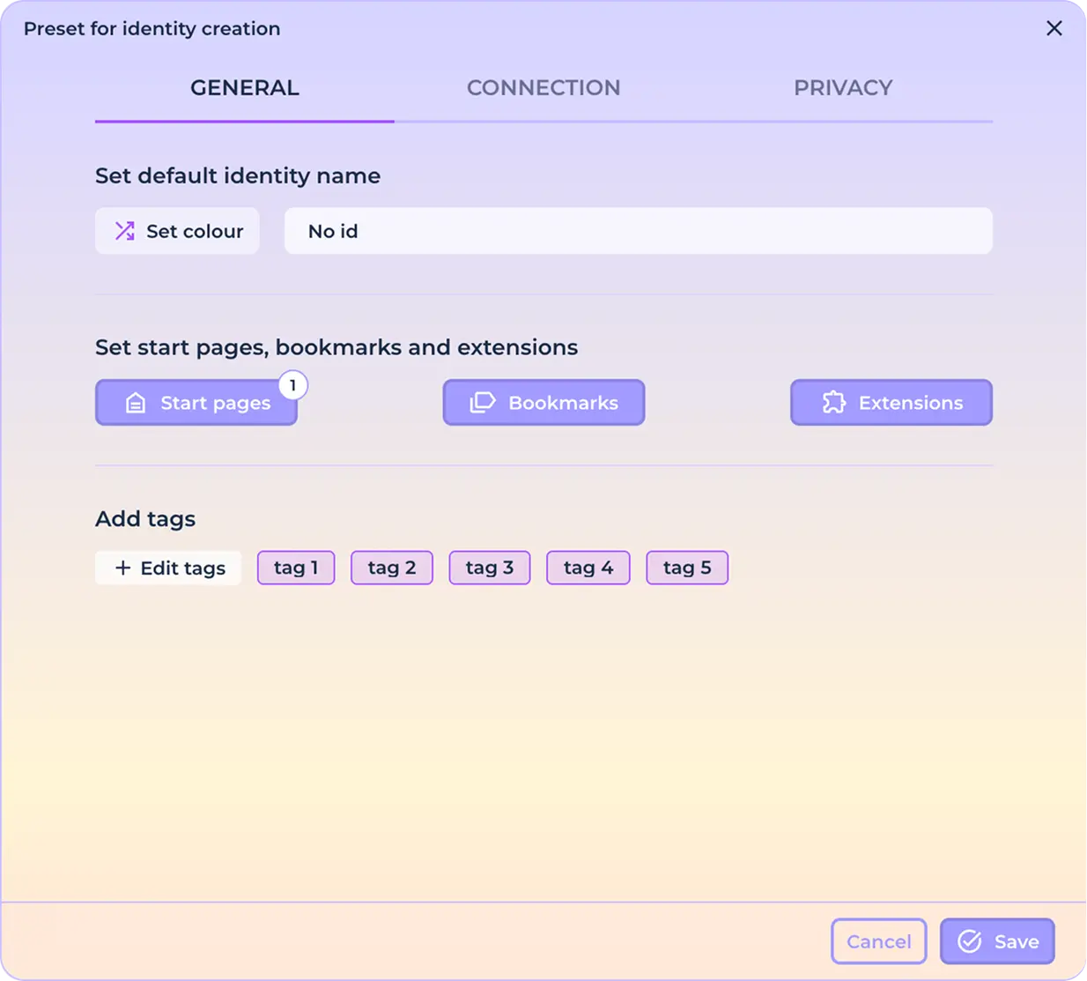
Task: Click the Edit tags button
Action: click(x=168, y=568)
